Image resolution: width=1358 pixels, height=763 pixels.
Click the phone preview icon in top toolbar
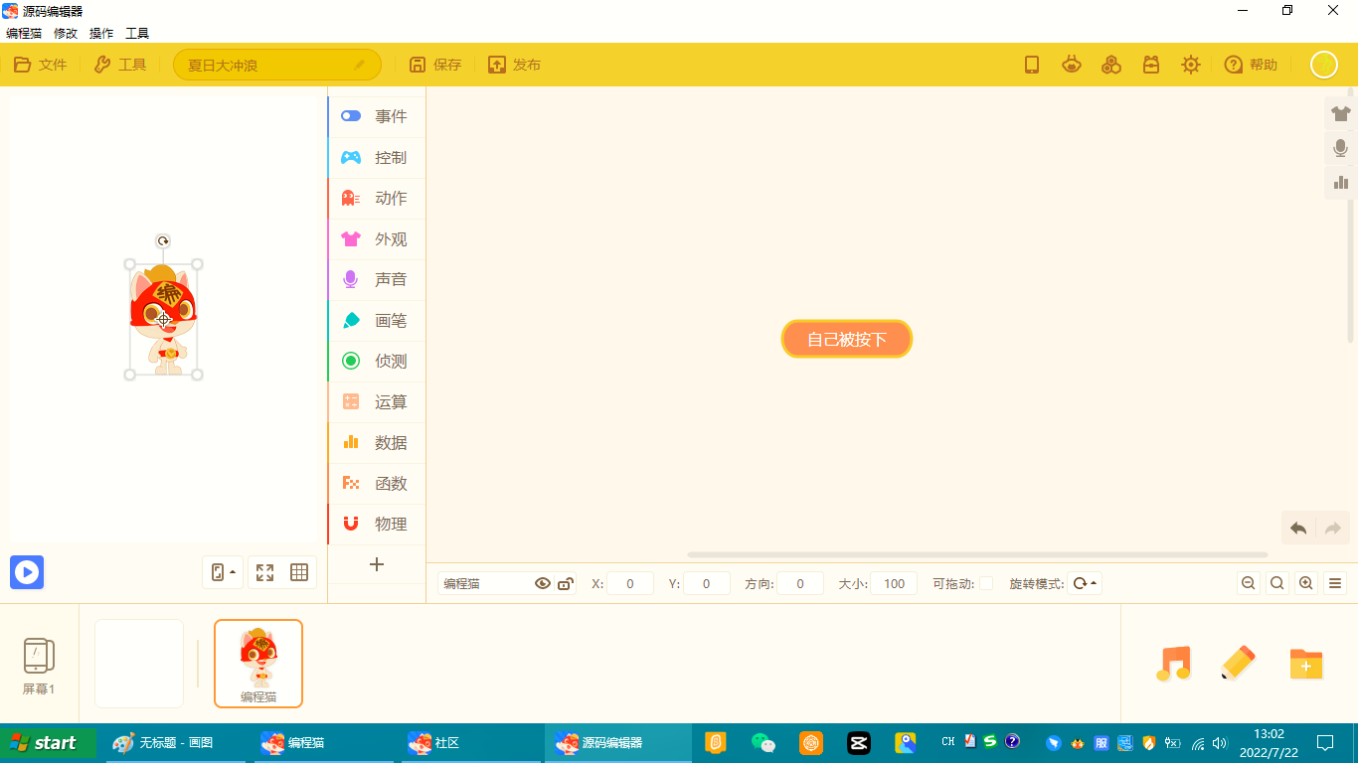[x=1032, y=65]
